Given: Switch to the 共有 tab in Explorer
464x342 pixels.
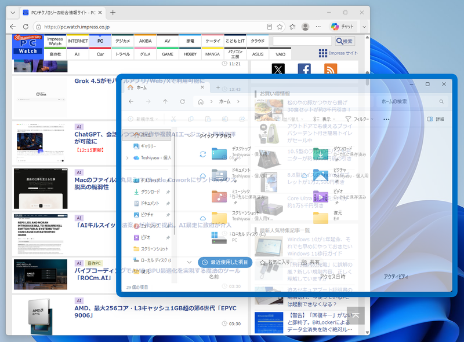Looking at the screenshot, I should [x=310, y=262].
